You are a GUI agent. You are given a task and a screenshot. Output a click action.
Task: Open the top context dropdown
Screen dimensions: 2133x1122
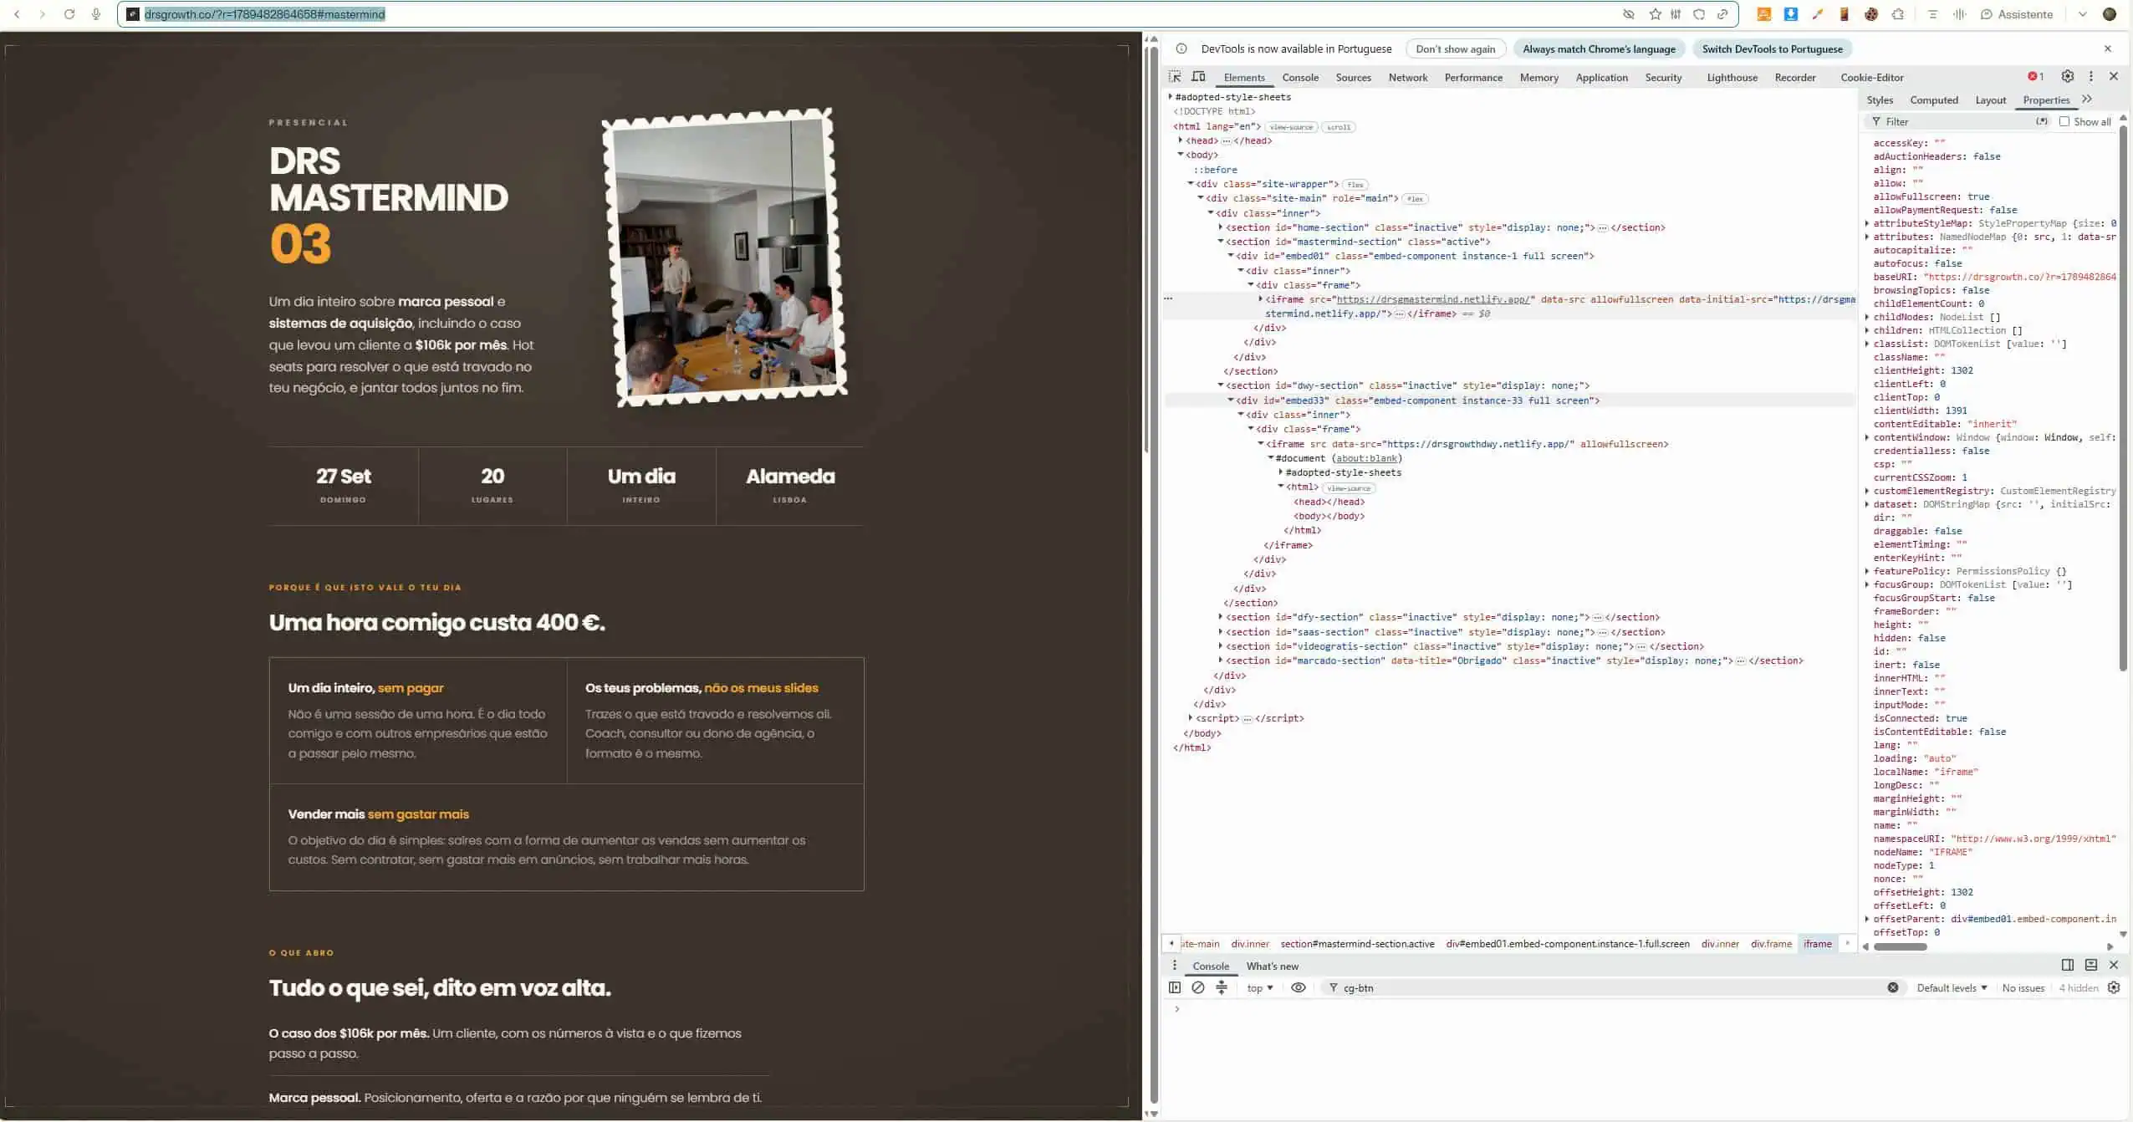tap(1259, 988)
